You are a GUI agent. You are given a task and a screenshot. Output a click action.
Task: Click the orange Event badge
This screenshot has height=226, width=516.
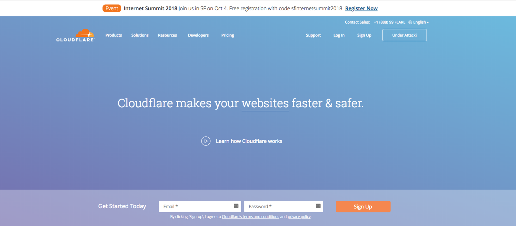pos(112,8)
